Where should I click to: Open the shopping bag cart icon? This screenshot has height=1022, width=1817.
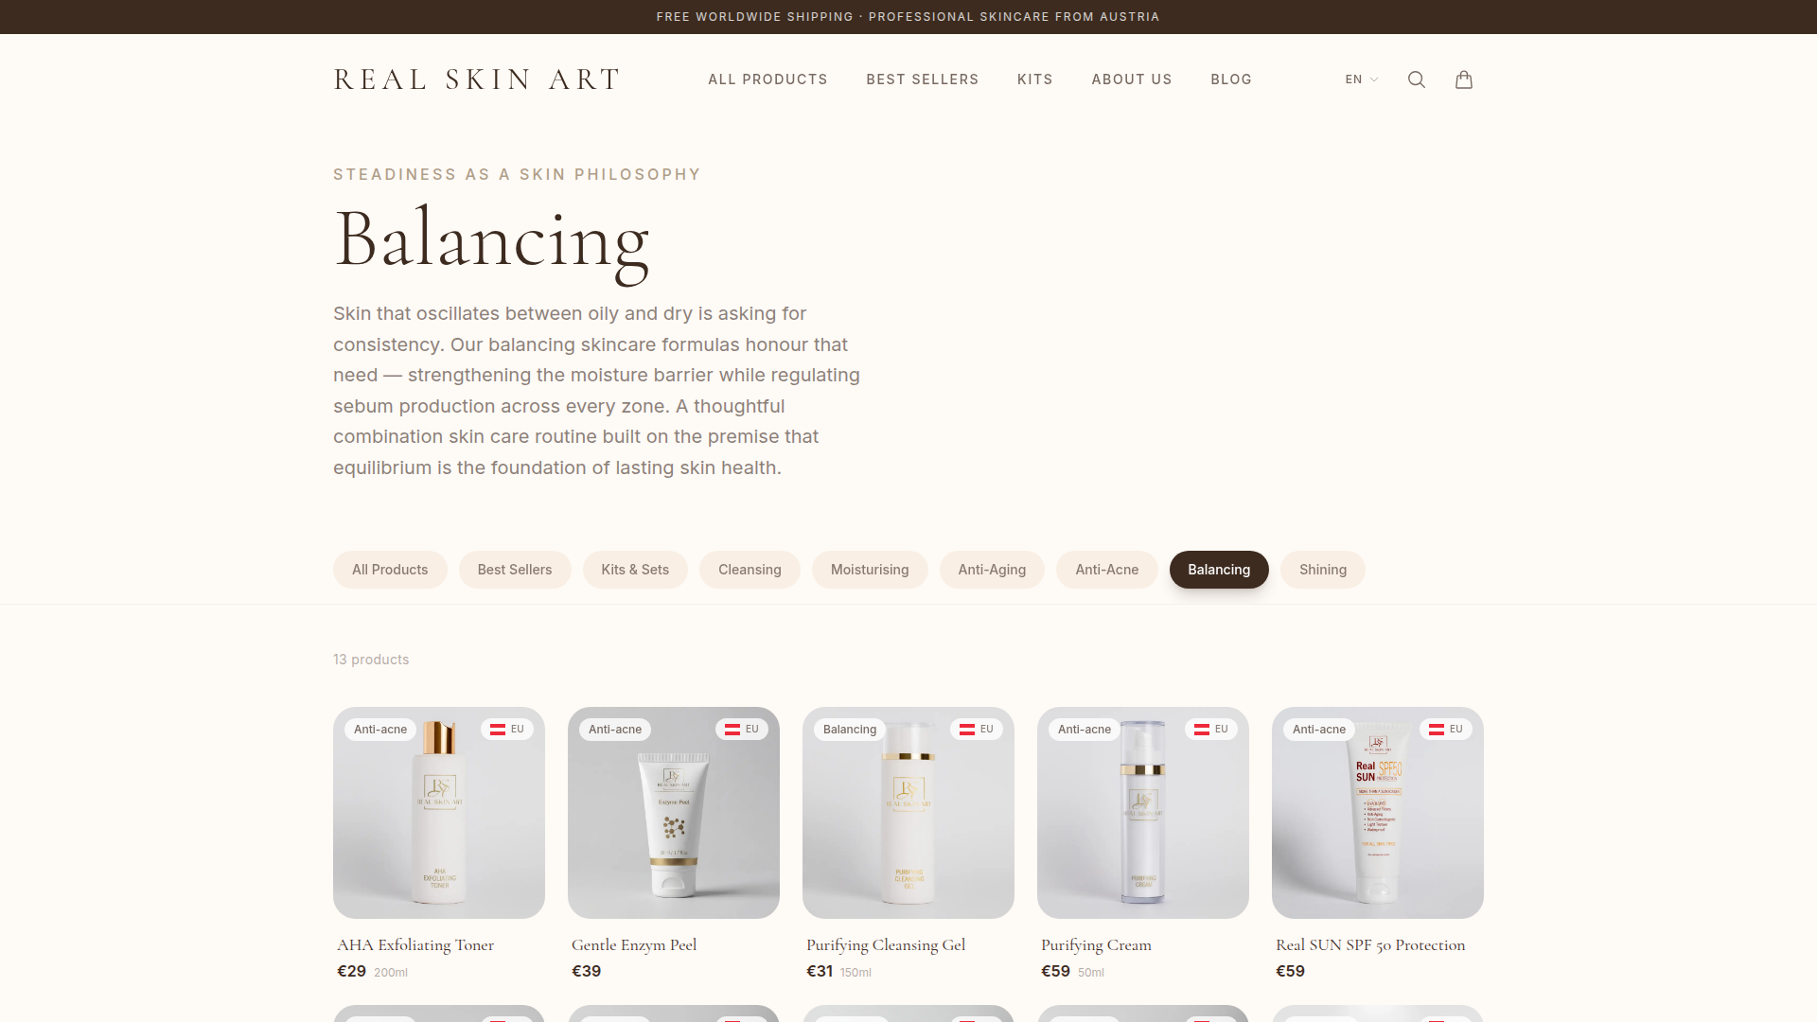pyautogui.click(x=1463, y=79)
